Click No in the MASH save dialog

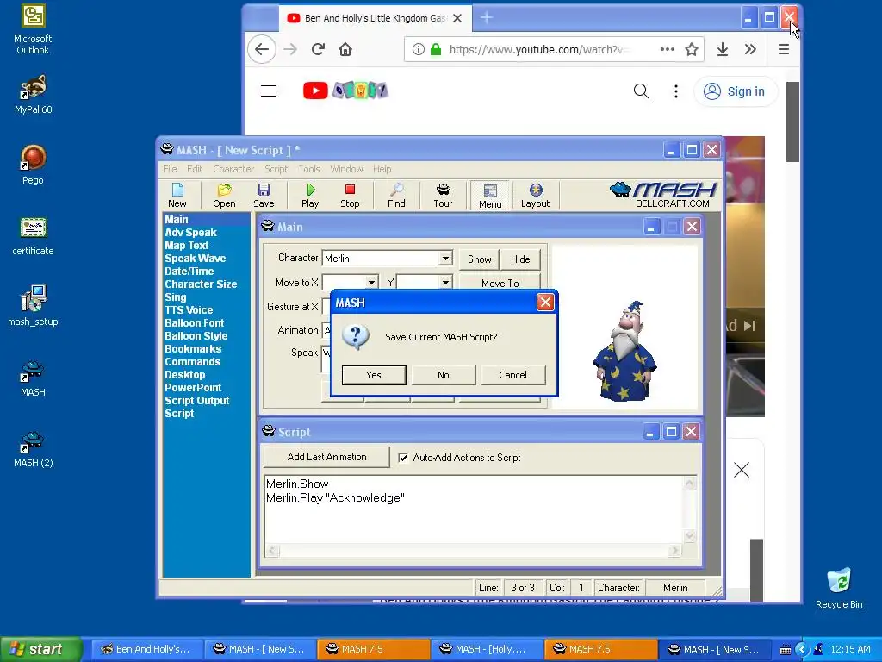[444, 375]
